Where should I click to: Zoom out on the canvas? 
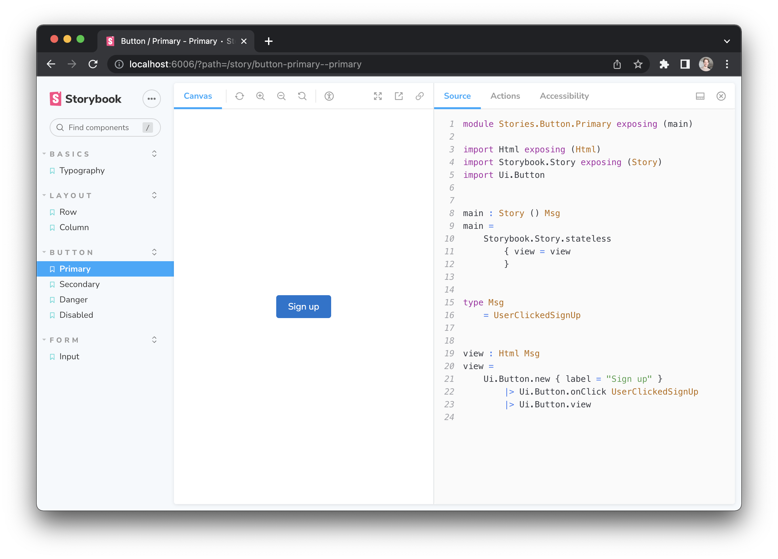pyautogui.click(x=281, y=96)
